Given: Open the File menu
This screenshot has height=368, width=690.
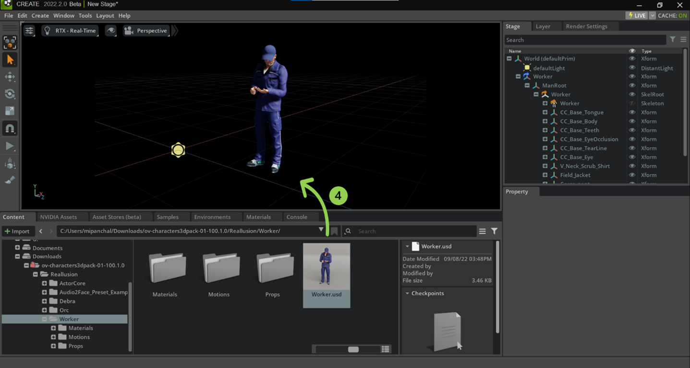Looking at the screenshot, I should (9, 15).
